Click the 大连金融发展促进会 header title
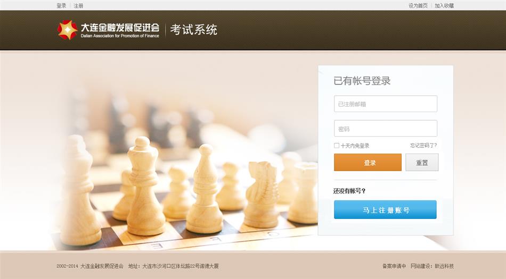 coord(120,28)
